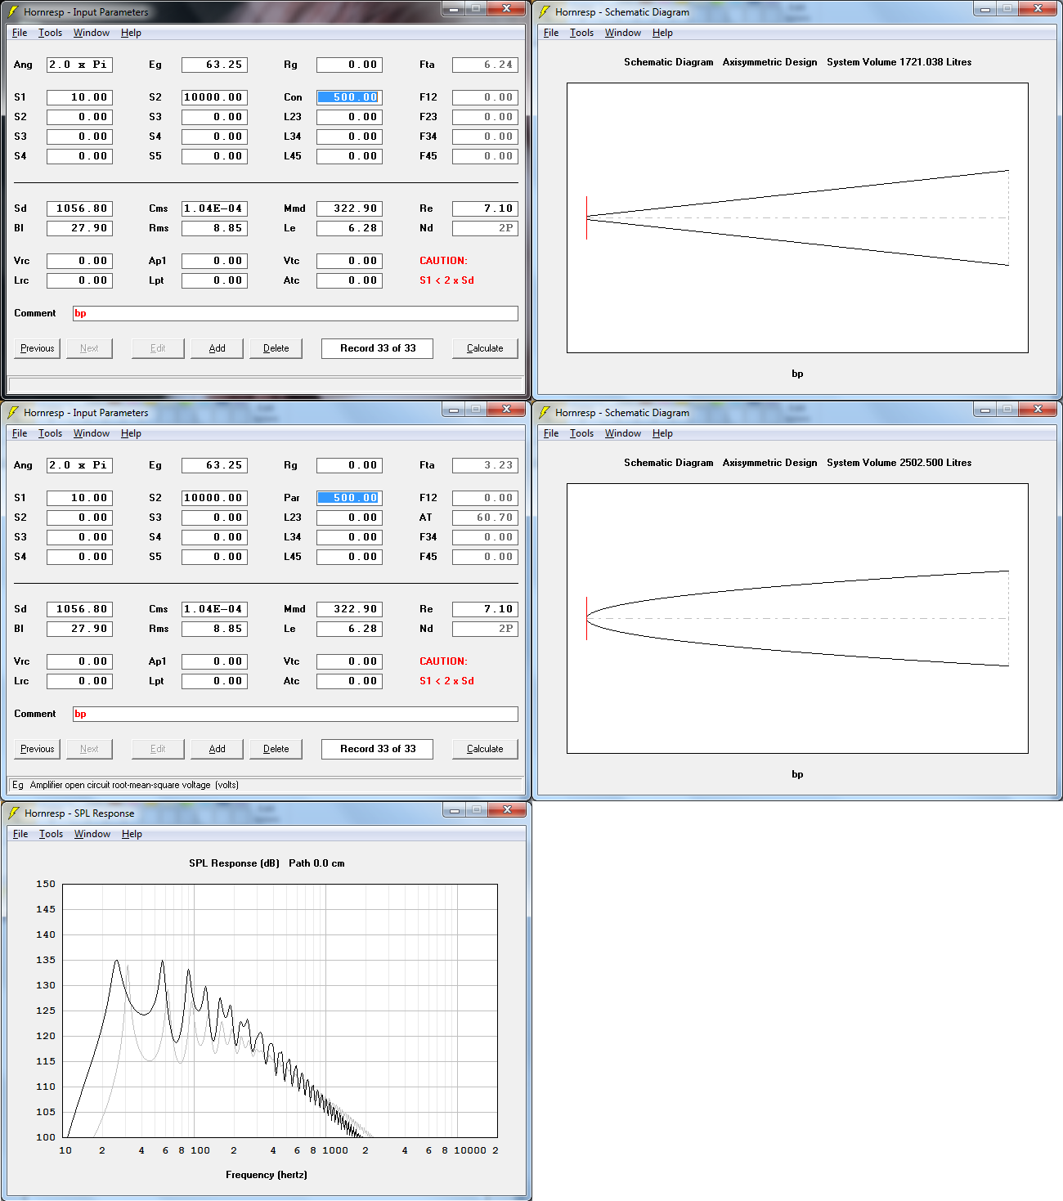Open Tools menu in lower Input Parameters window
This screenshot has height=1201, width=1063.
click(50, 433)
